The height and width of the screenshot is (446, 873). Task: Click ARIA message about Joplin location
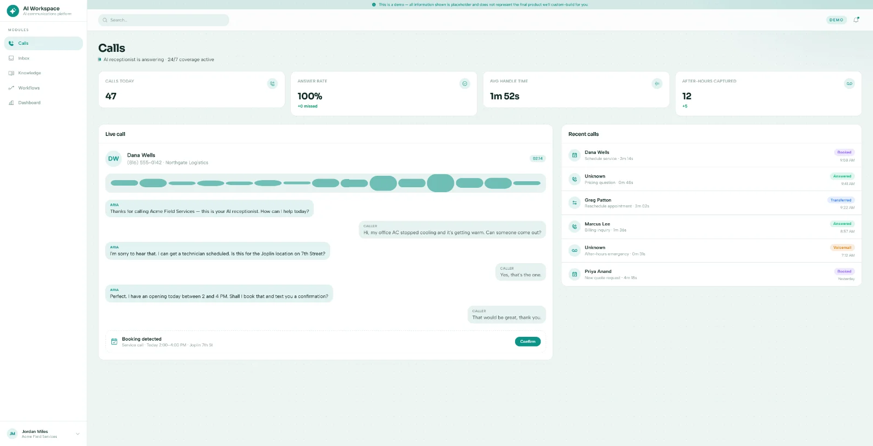click(218, 251)
